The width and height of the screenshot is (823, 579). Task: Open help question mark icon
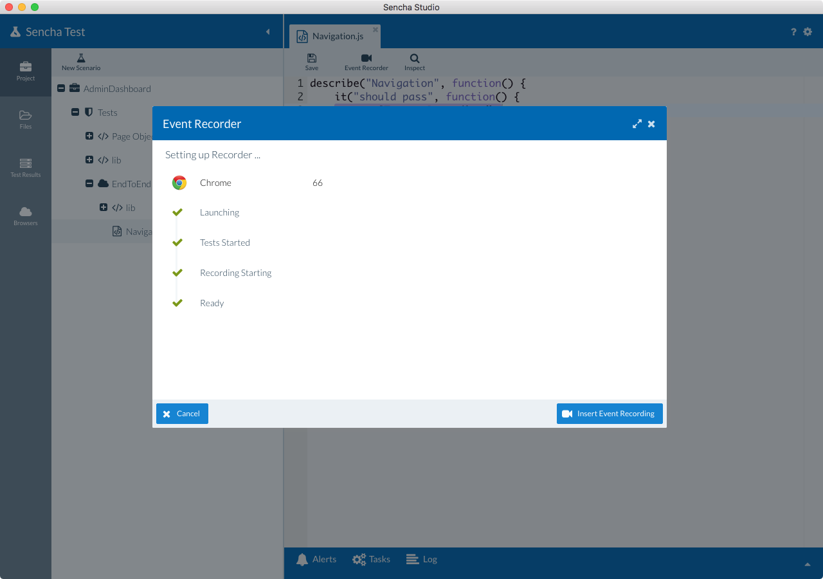click(x=793, y=32)
